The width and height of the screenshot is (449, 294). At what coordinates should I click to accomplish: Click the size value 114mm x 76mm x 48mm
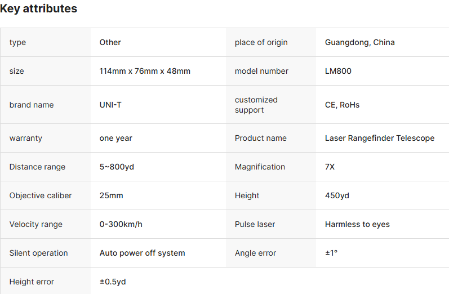click(x=145, y=71)
